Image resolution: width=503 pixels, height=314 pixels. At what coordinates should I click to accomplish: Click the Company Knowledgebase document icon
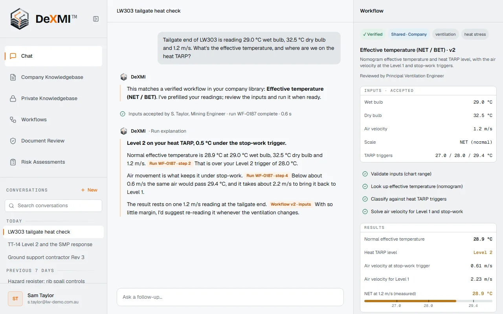[x=13, y=77]
